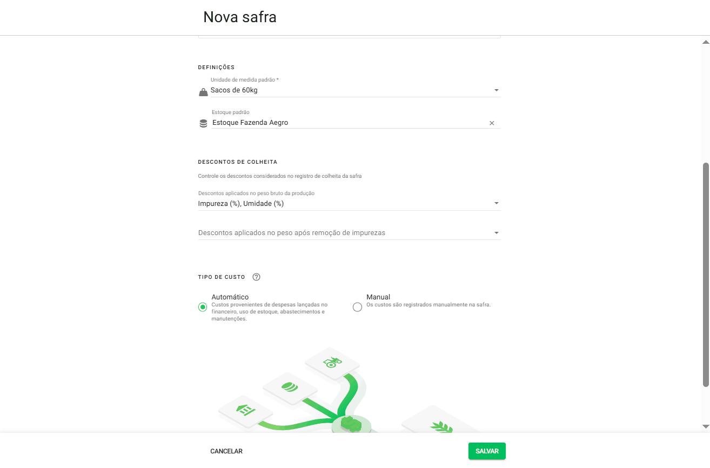710x468 pixels.
Task: Click the Nova safra header area
Action: click(x=239, y=17)
